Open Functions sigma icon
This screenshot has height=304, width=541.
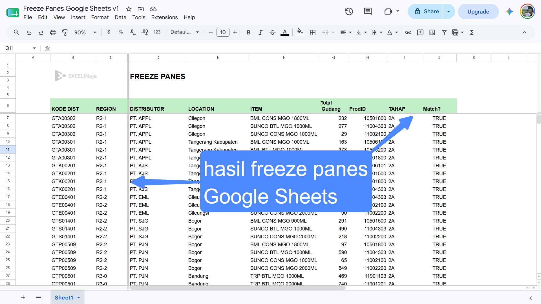tap(472, 32)
